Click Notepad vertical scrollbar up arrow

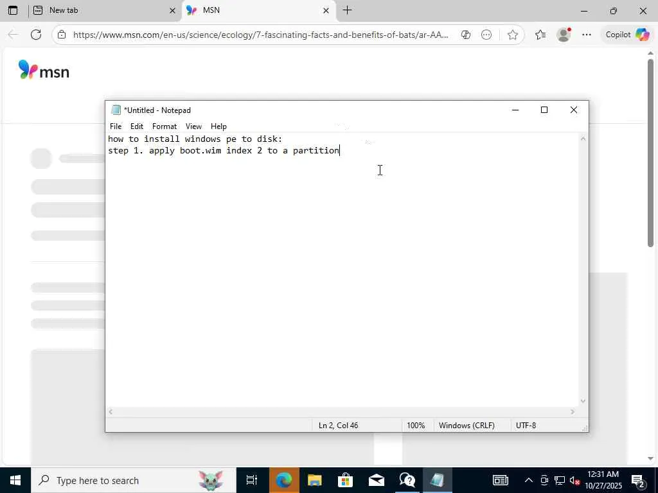click(583, 139)
